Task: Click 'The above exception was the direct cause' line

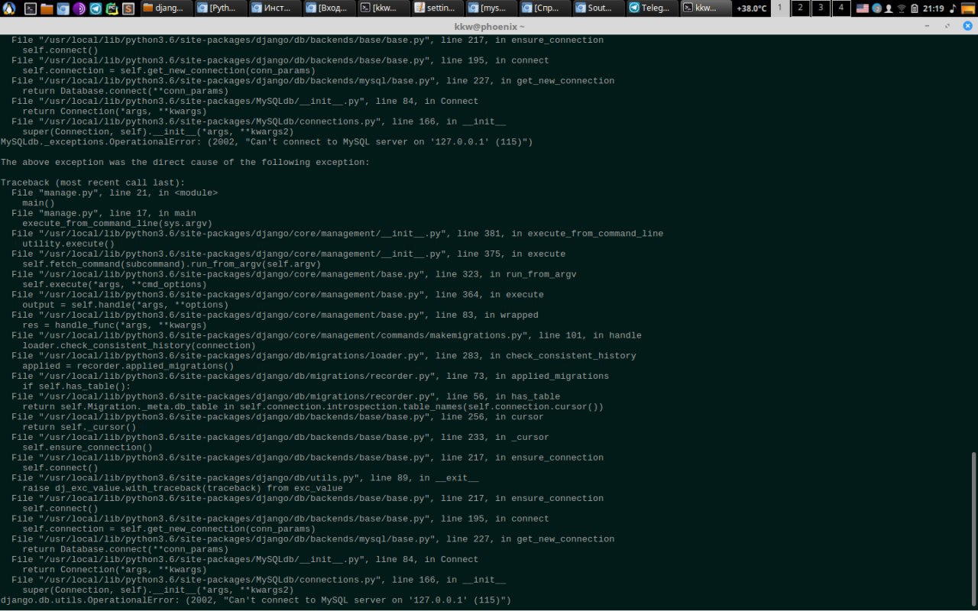Action: (185, 162)
